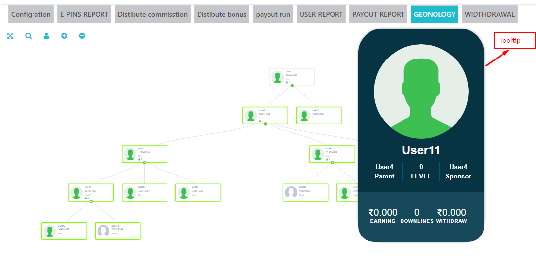Click the Distibute bonus button
Image resolution: width=536 pixels, height=265 pixels.
click(x=222, y=14)
